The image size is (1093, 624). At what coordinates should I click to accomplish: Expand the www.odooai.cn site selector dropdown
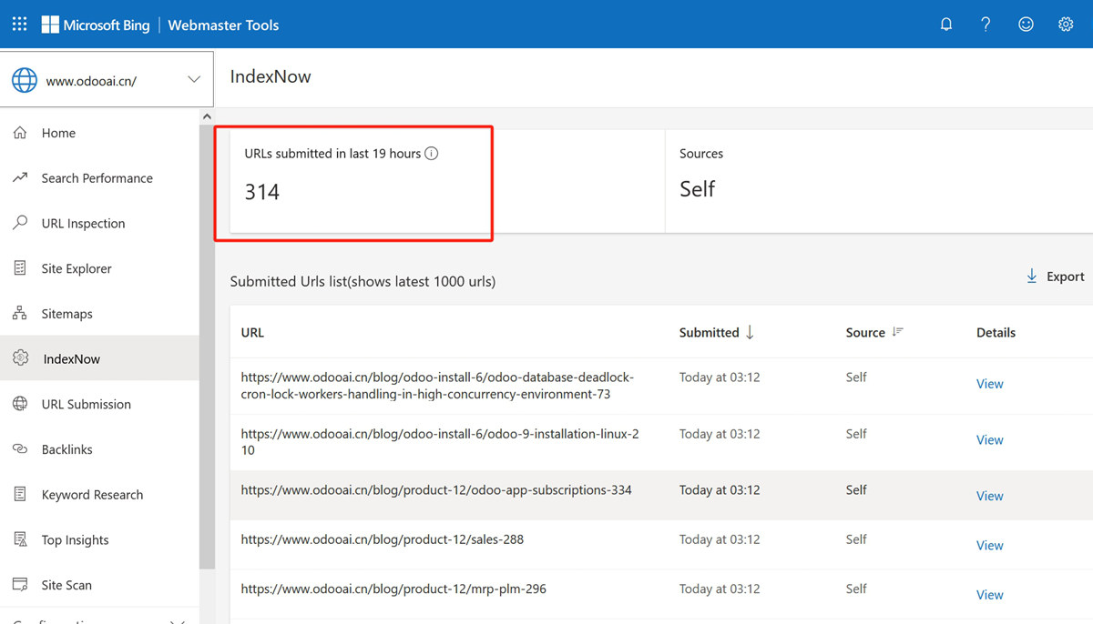point(194,80)
